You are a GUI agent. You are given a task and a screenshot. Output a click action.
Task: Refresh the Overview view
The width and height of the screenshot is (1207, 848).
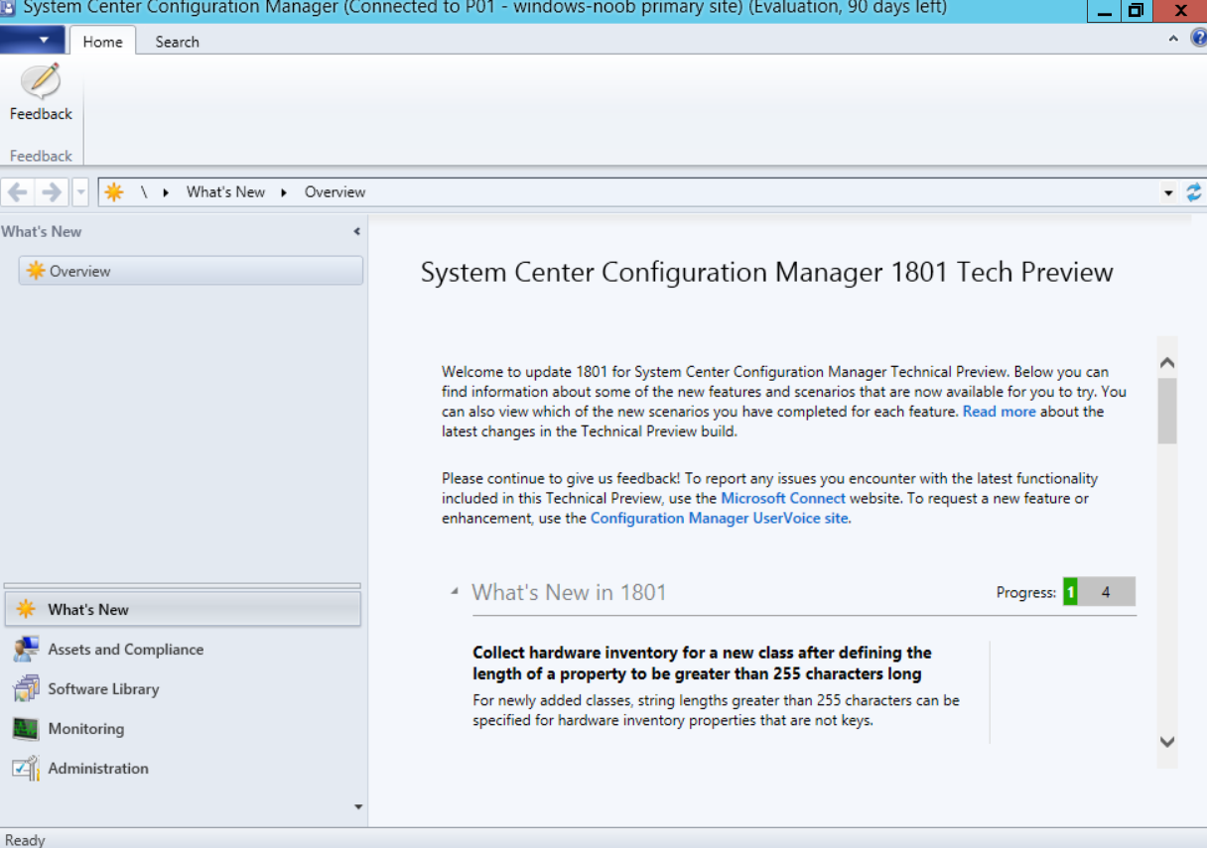(x=1194, y=191)
